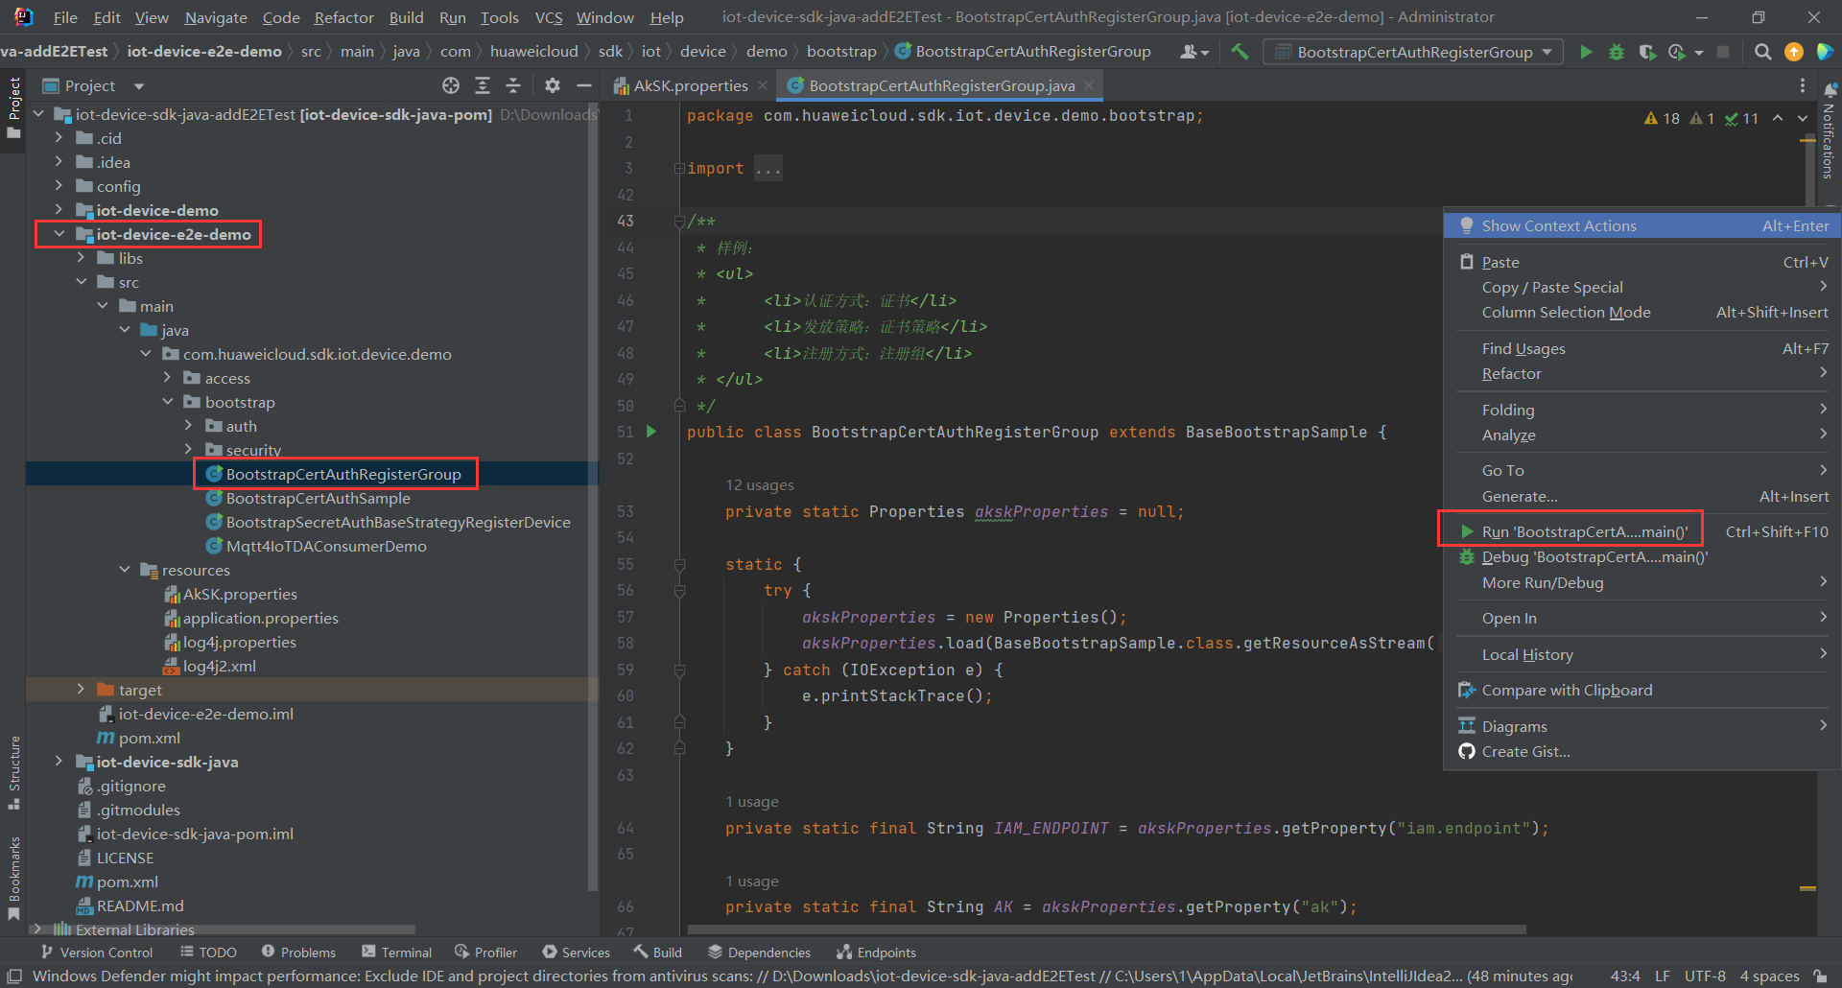Viewport: 1842px width, 988px height.
Task: Click the UTF-8 encoding in status bar
Action: (1705, 976)
